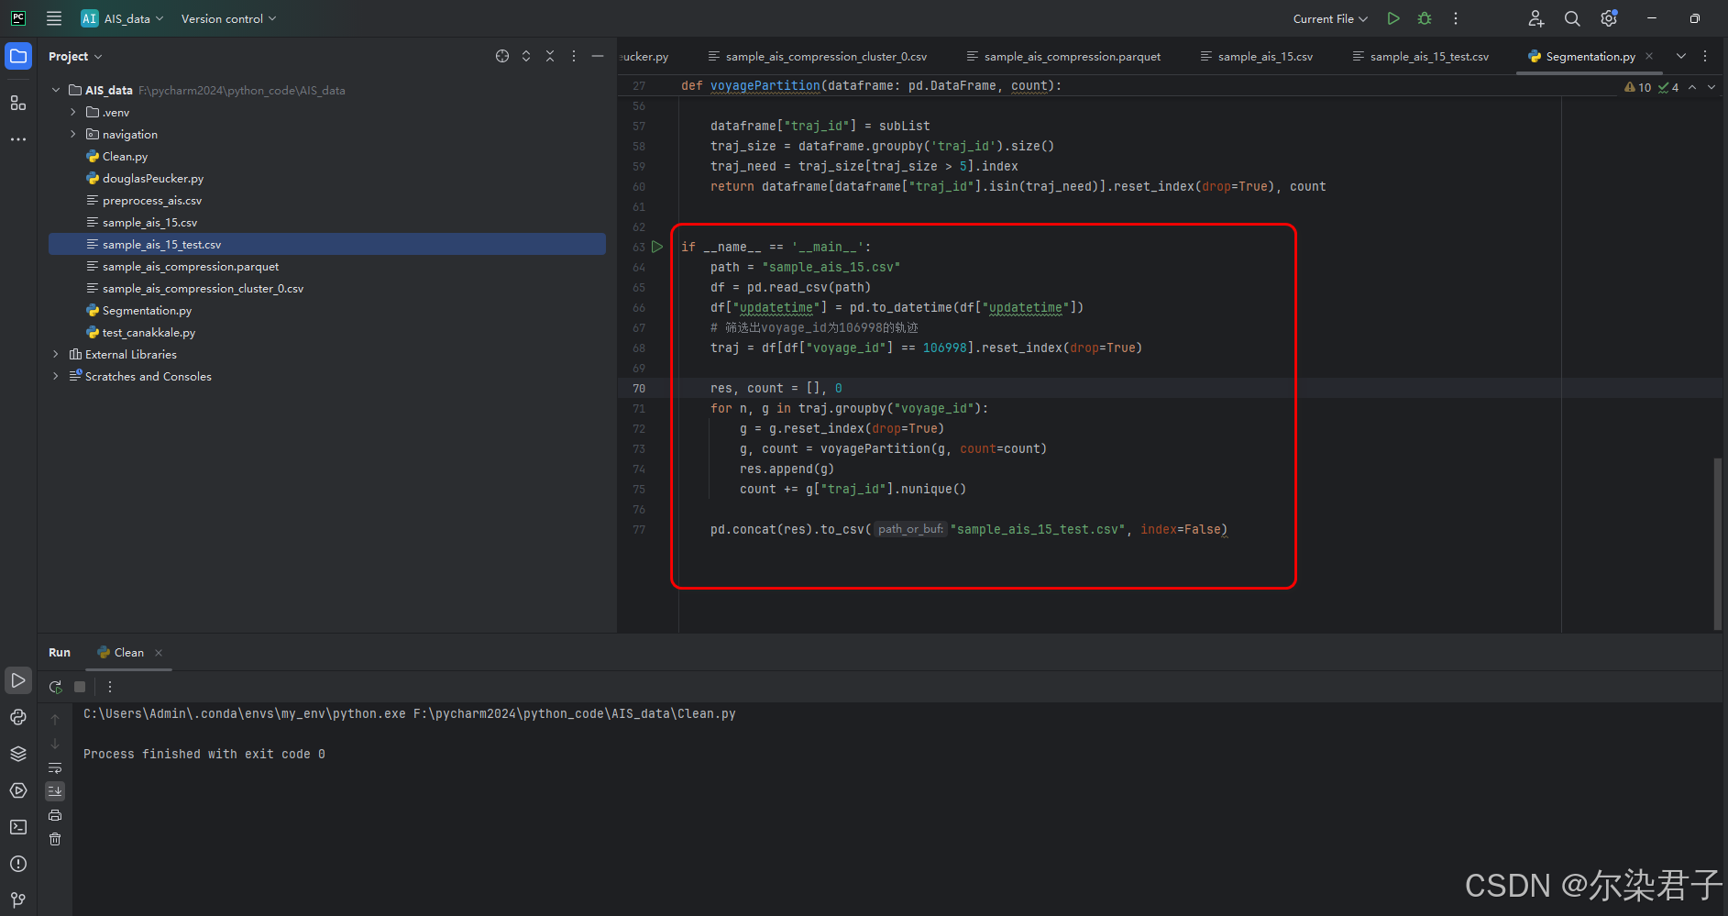Go to next highlighted problem arrow
This screenshot has height=916, width=1728.
click(1711, 87)
